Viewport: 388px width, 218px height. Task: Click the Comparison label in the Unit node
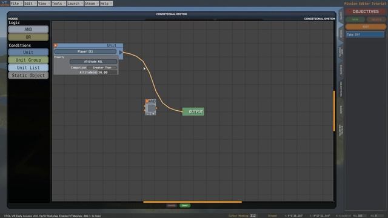(x=78, y=67)
